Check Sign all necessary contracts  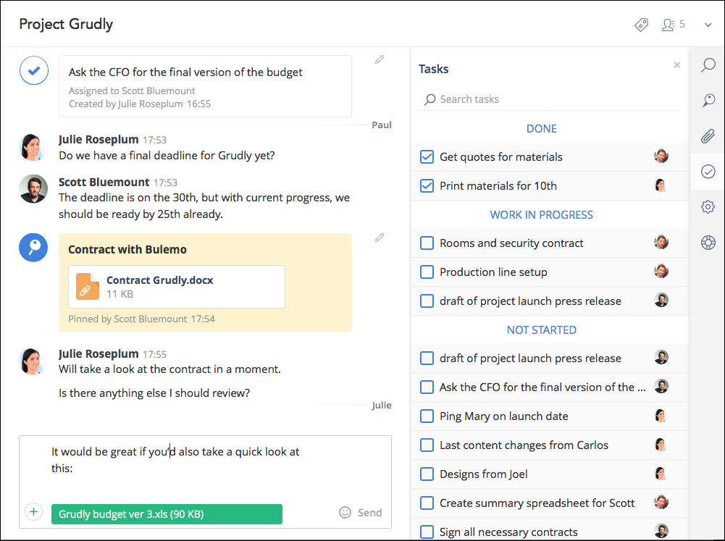(427, 532)
